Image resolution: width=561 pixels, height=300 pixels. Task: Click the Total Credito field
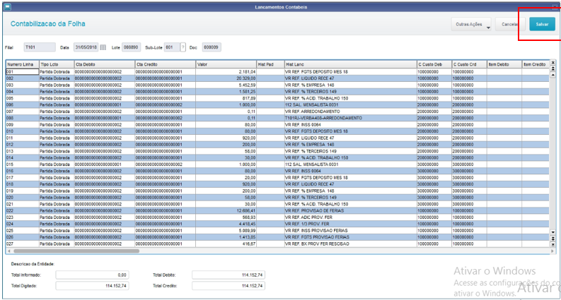pyautogui.click(x=229, y=286)
